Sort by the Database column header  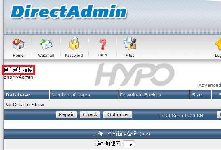click(27, 95)
